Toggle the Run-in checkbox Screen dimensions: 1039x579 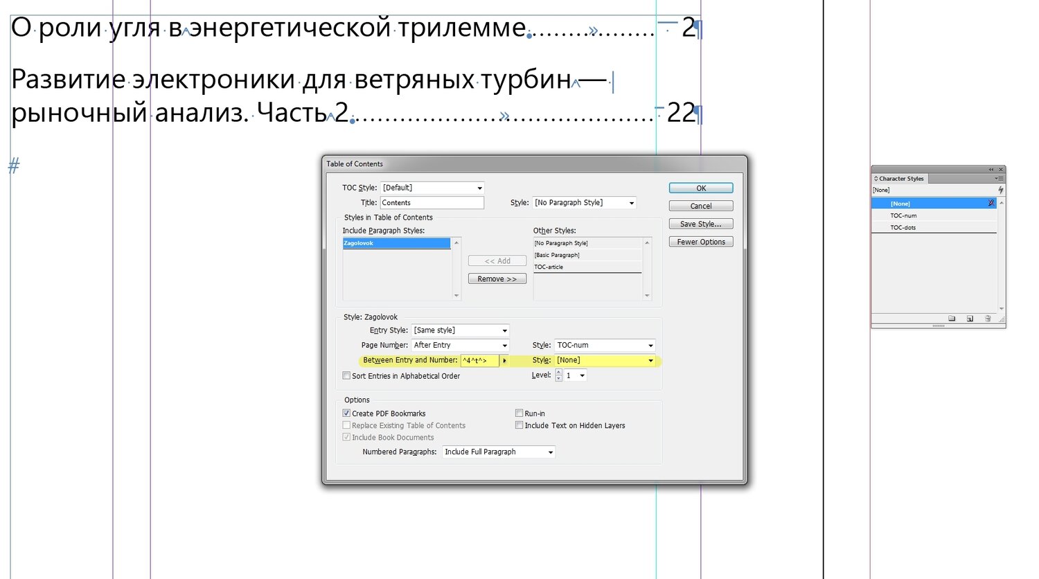(x=519, y=413)
